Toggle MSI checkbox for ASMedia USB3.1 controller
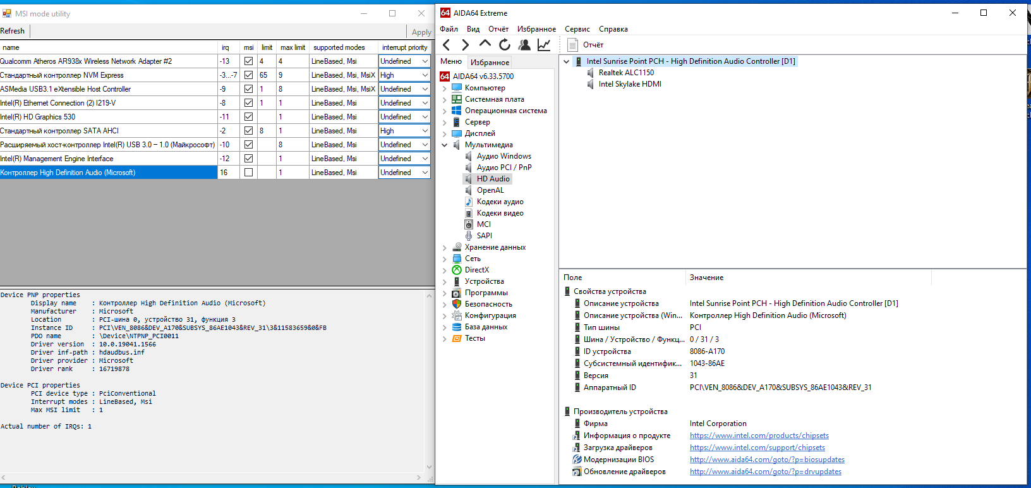The width and height of the screenshot is (1031, 488). [x=248, y=89]
